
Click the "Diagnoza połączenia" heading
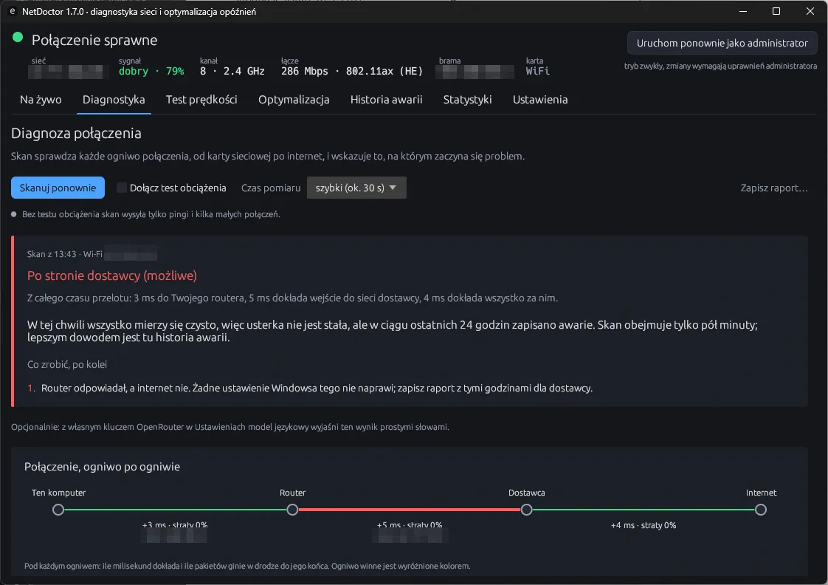pos(76,133)
